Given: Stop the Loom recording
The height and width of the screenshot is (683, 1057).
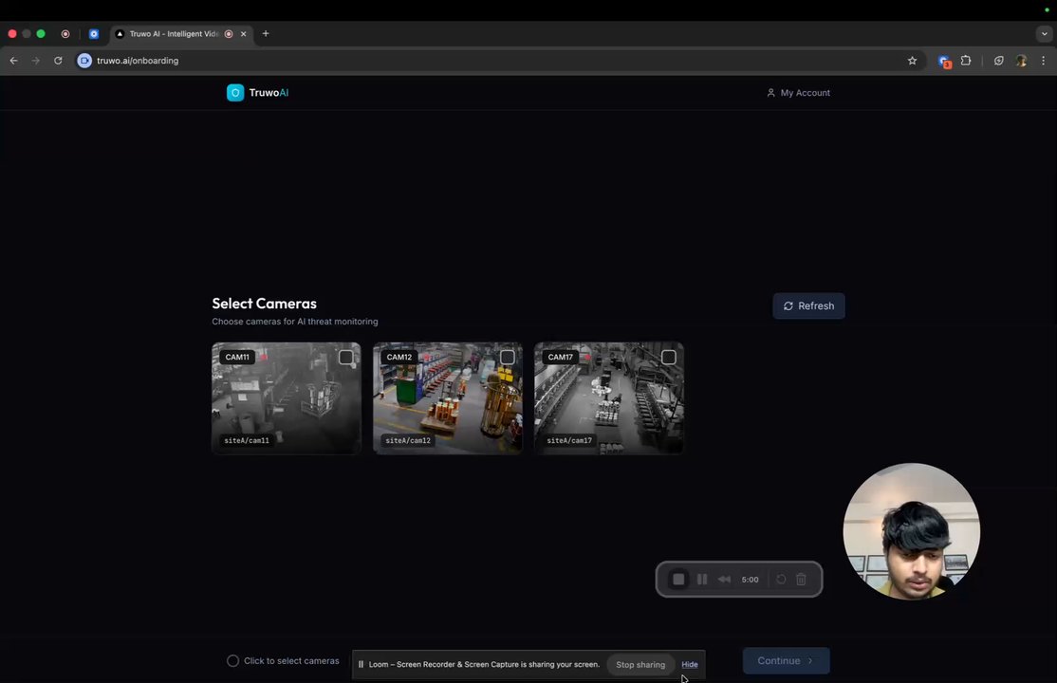Looking at the screenshot, I should 678,580.
